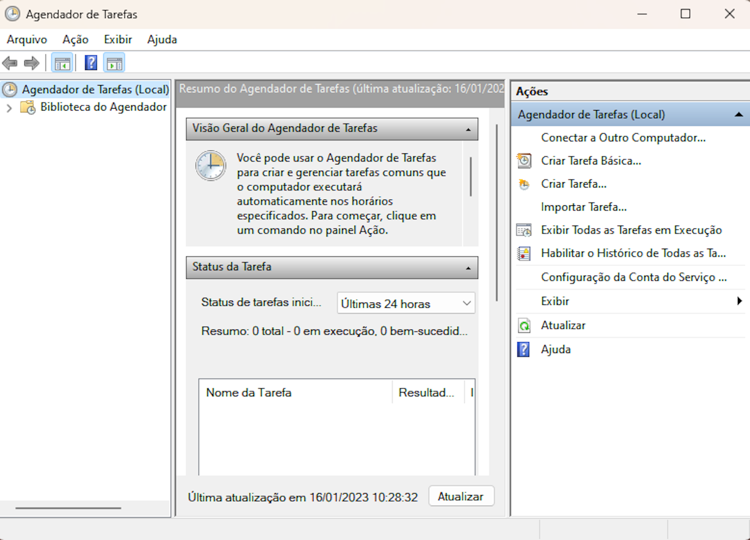Open the Ação menu
750x540 pixels.
click(75, 39)
